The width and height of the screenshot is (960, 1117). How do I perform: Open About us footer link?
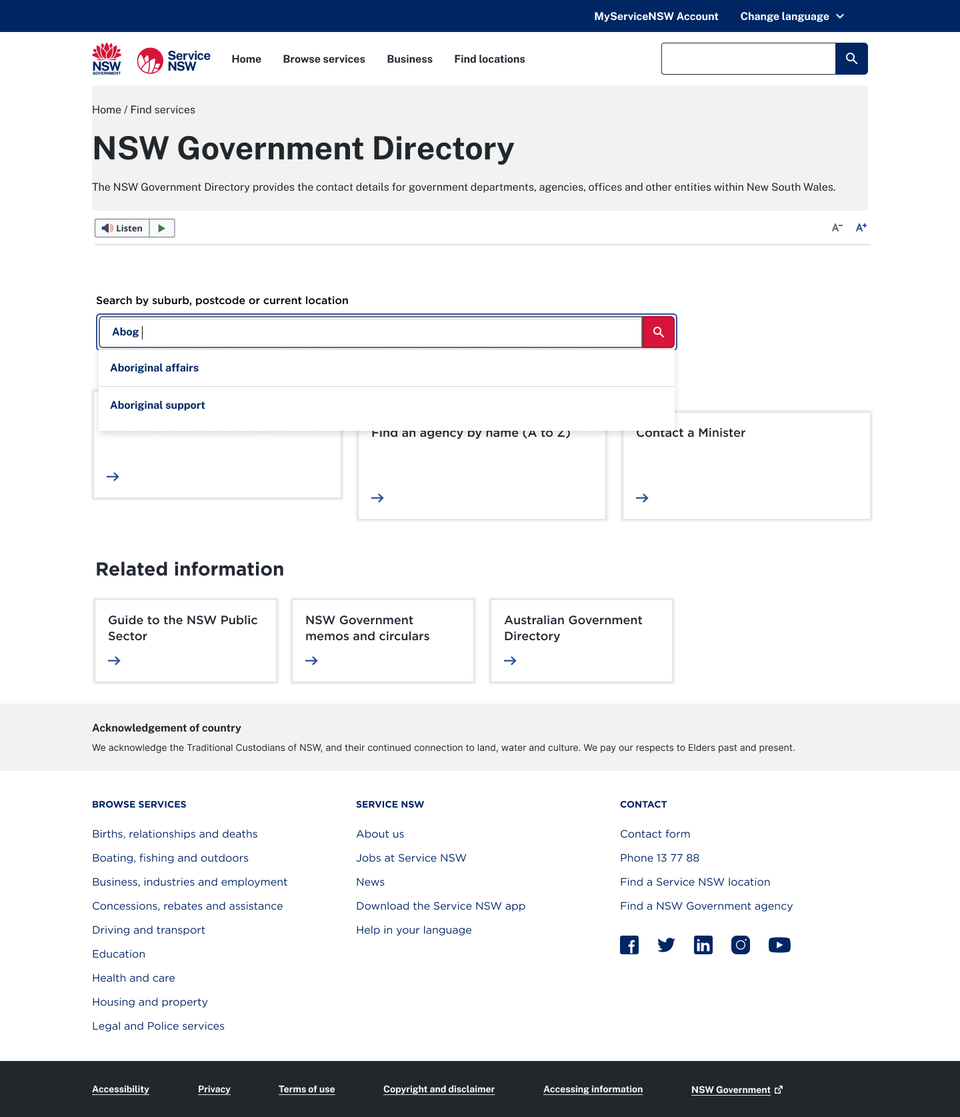[x=380, y=834]
